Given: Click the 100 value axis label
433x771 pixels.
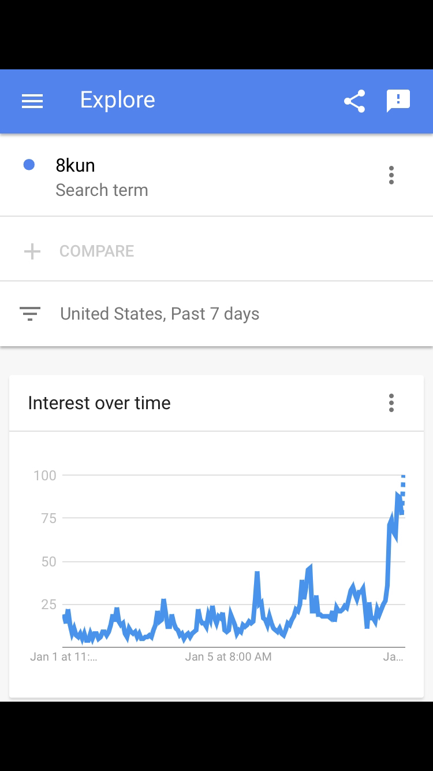Looking at the screenshot, I should tap(45, 476).
